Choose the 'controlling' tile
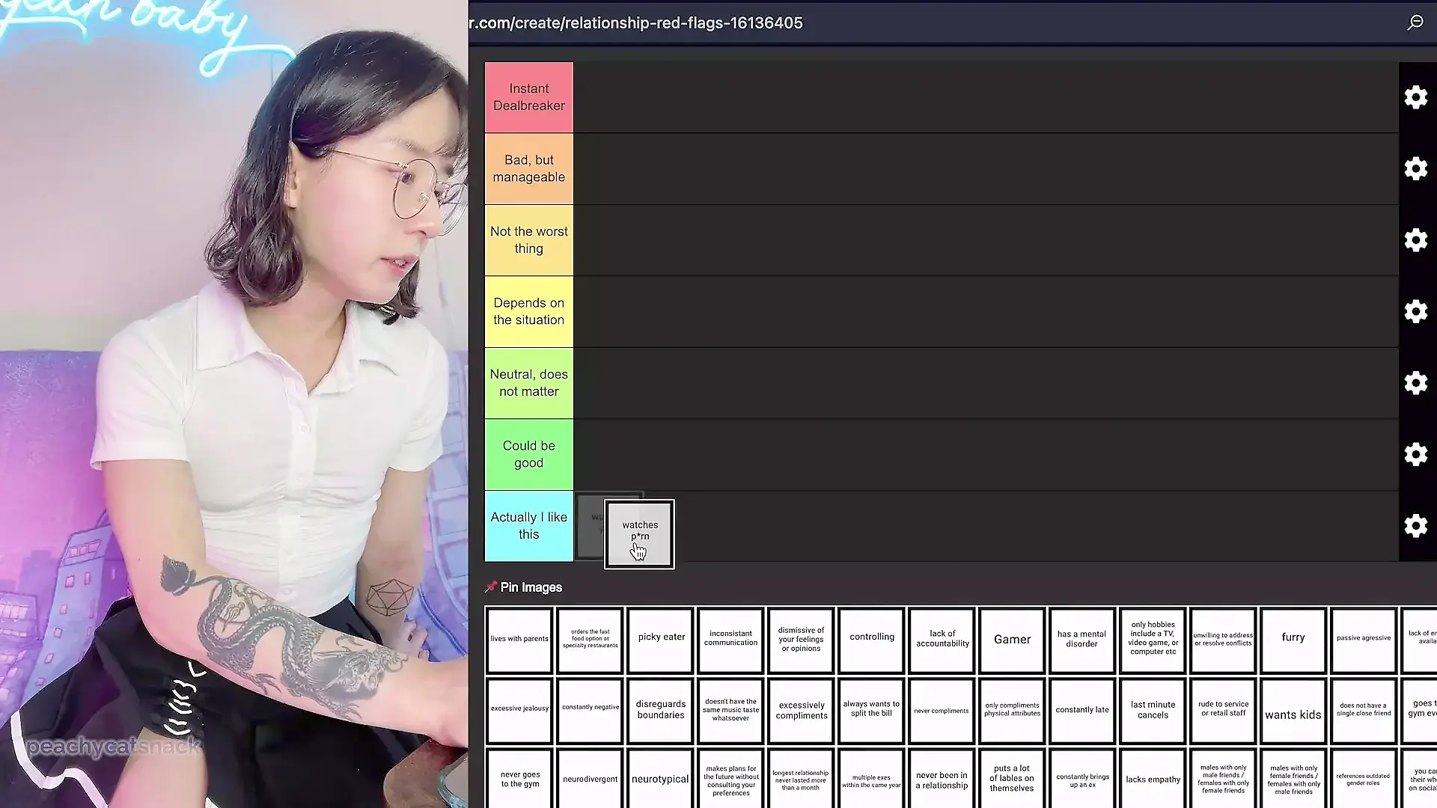Screen dimensions: 1437x808 coord(871,638)
